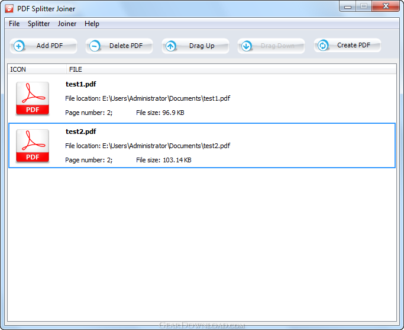
Task: Click the PDF Splitter Joiner title bar app icon
Action: tap(9, 9)
